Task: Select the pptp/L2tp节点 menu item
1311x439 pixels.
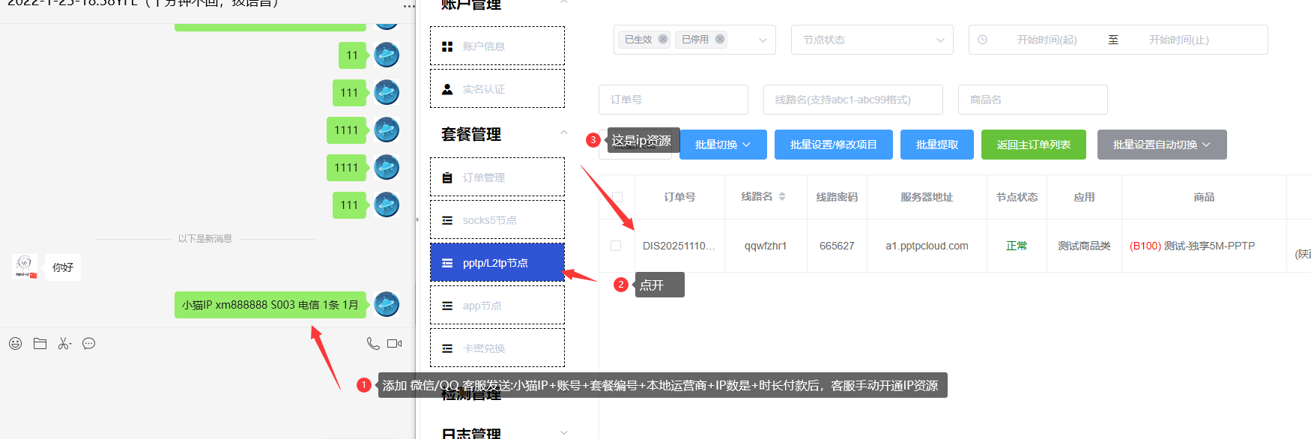Action: click(x=497, y=263)
